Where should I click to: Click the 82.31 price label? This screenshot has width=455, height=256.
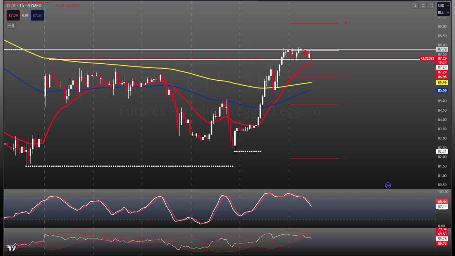point(442,151)
